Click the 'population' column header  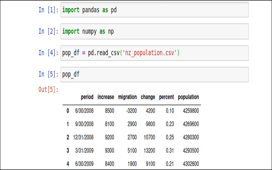pyautogui.click(x=188, y=97)
